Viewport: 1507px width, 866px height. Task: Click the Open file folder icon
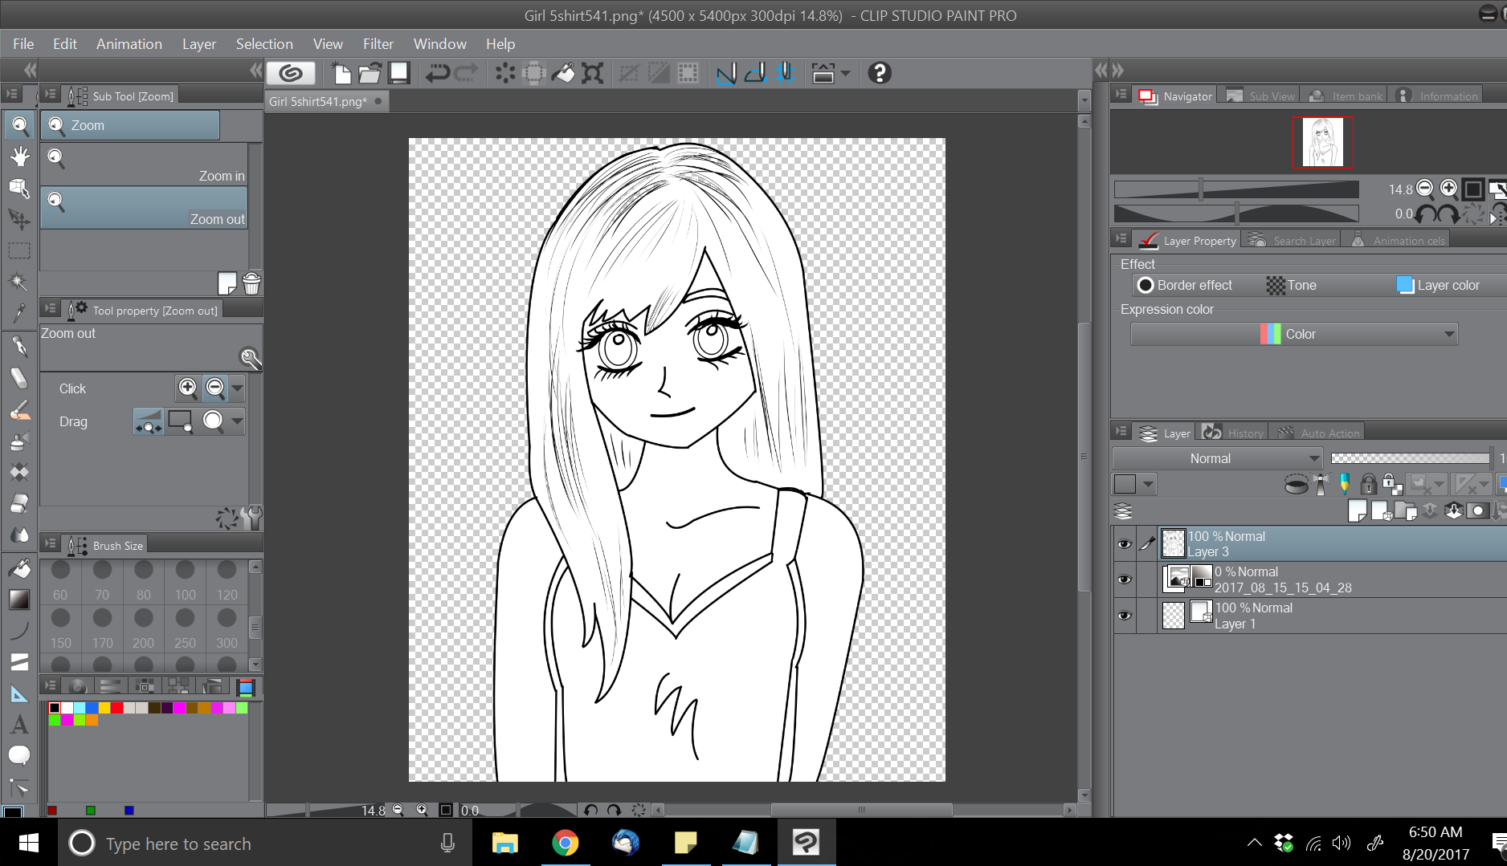click(x=370, y=74)
